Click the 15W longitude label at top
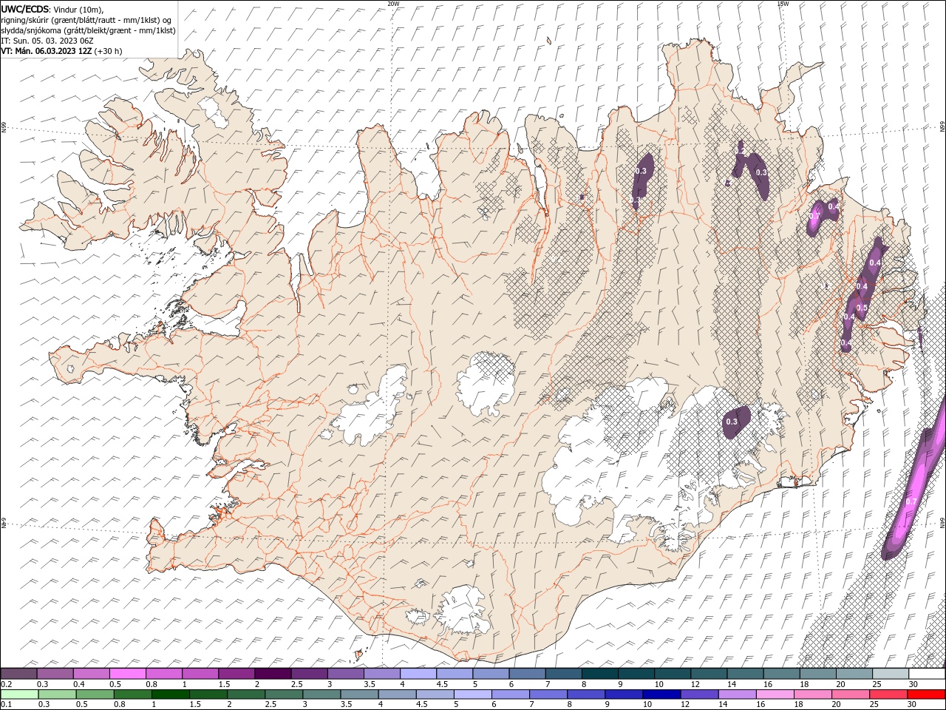The height and width of the screenshot is (710, 946). [783, 4]
